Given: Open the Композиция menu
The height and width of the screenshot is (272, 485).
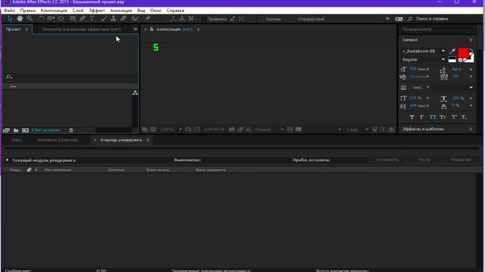Looking at the screenshot, I should pos(54,11).
